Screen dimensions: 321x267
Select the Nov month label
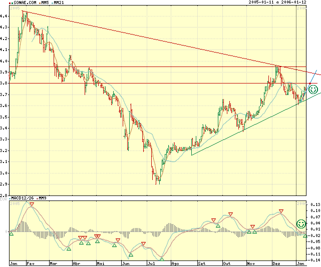[x=251, y=263]
